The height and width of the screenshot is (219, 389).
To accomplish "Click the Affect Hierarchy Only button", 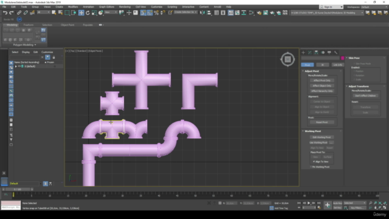I will 322,91.
